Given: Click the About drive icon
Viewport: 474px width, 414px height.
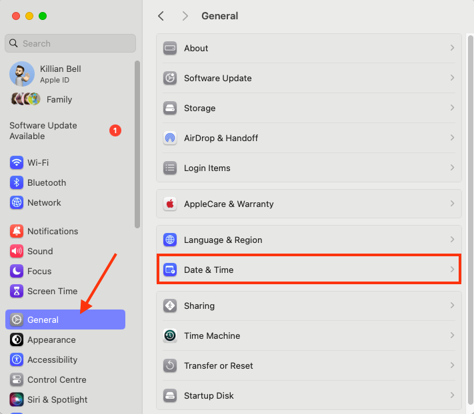Looking at the screenshot, I should pyautogui.click(x=170, y=48).
